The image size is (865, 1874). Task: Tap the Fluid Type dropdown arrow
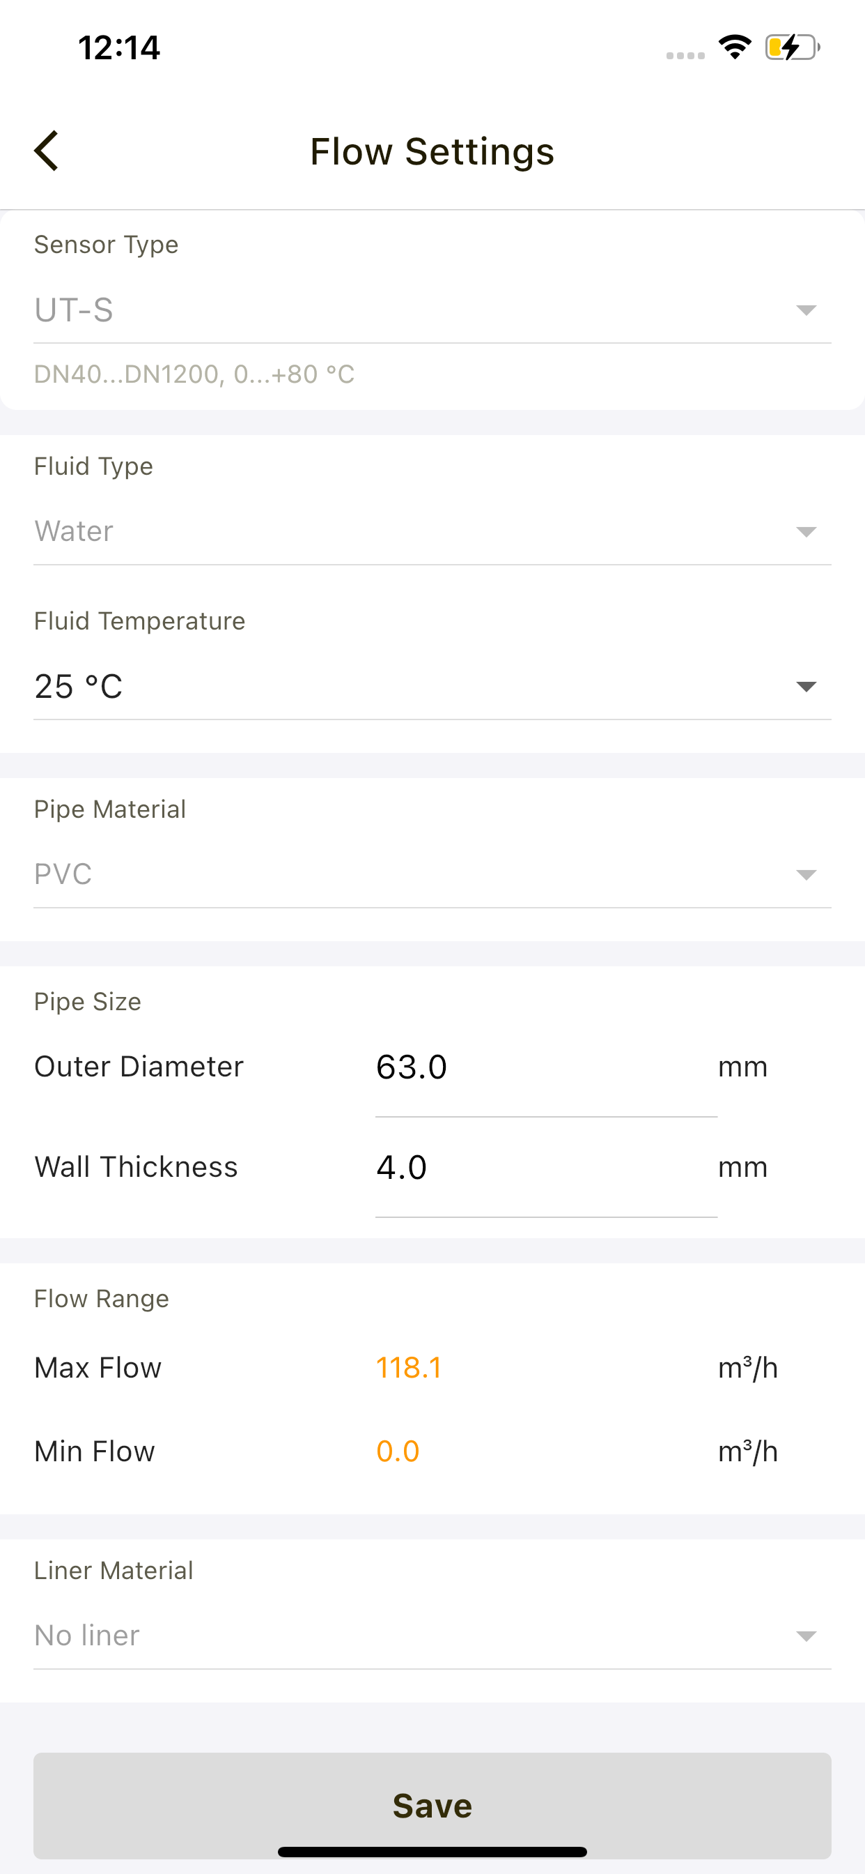point(805,532)
